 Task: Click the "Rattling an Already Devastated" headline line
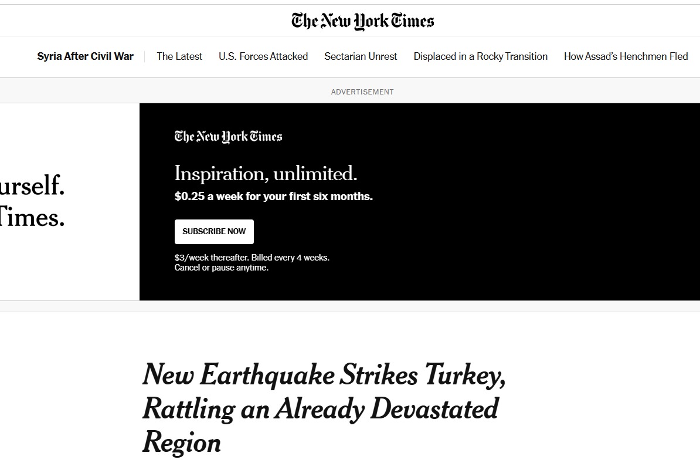[x=320, y=409]
